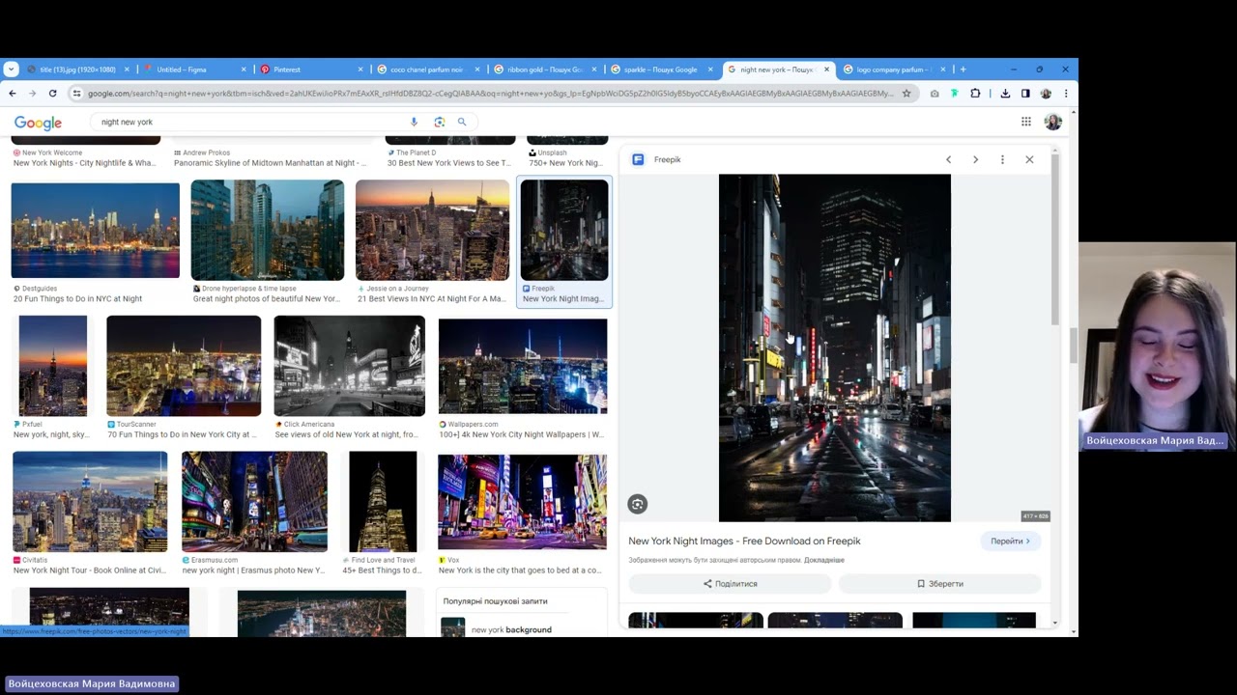This screenshot has width=1237, height=695.
Task: Click the page vertical scrollbar thumb
Action: [1074, 346]
